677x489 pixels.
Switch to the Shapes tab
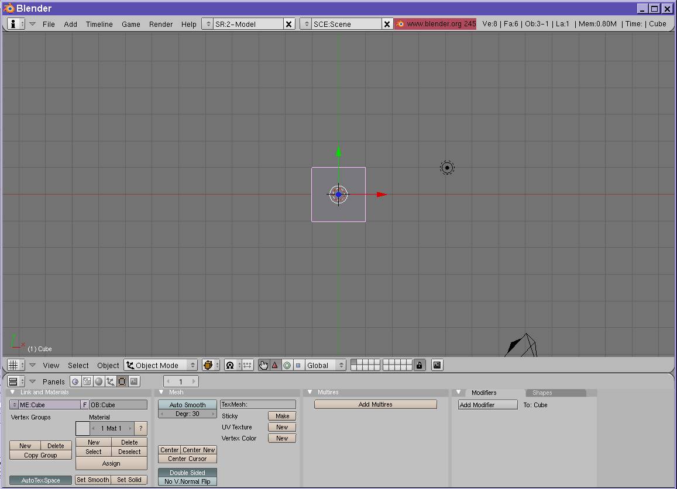click(542, 393)
